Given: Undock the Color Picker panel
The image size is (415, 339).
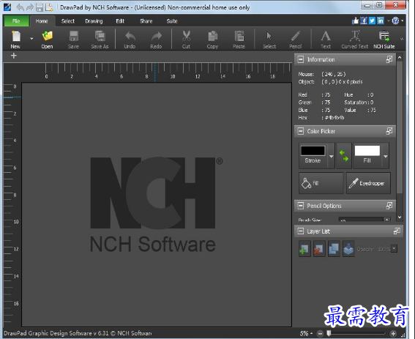Looking at the screenshot, I should point(389,131).
